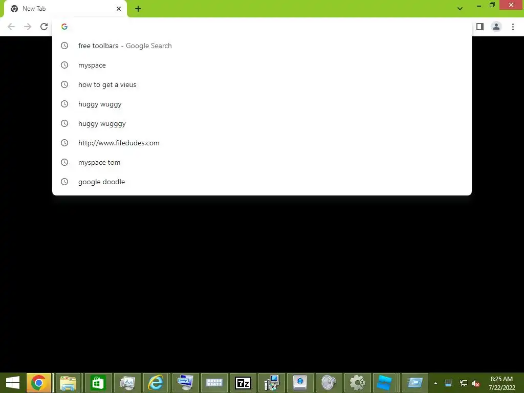
Task: Open the http://www.filedudes.com suggestion
Action: pyautogui.click(x=262, y=143)
